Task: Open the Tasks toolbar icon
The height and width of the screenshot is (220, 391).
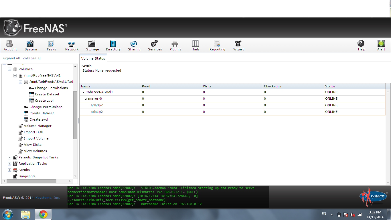Action: click(x=51, y=45)
